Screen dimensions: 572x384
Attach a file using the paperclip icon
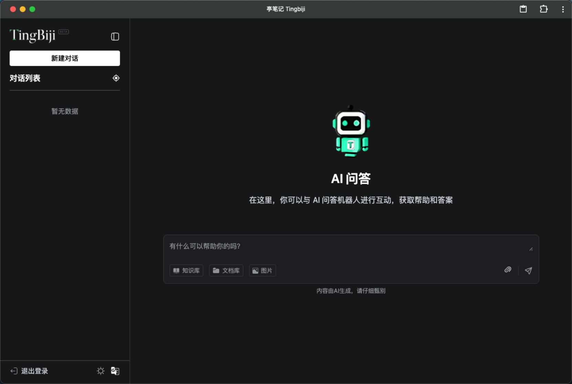point(508,270)
